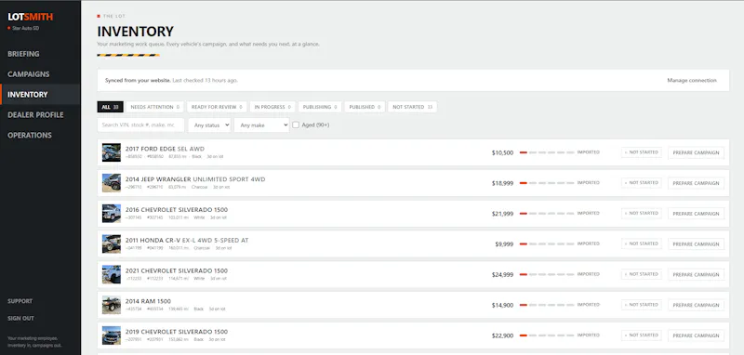The height and width of the screenshot is (355, 744).
Task: Click Star Auto SD dealer name
Action: click(x=26, y=29)
